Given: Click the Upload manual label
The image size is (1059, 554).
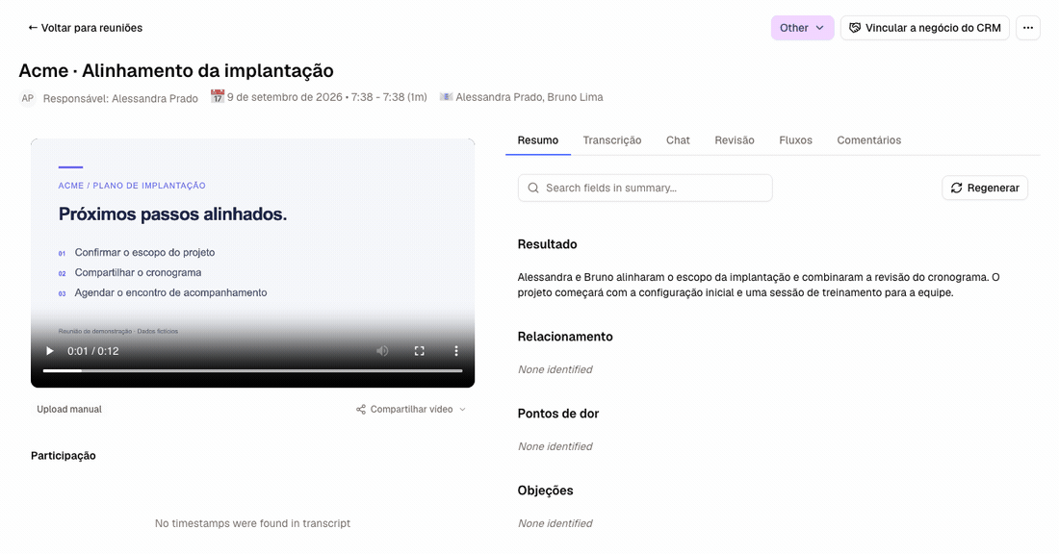Looking at the screenshot, I should (69, 409).
